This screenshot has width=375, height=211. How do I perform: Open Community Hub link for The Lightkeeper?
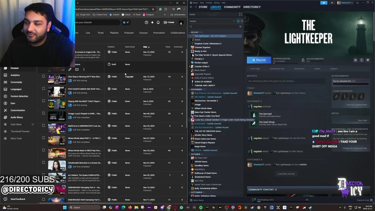pyautogui.click(x=277, y=69)
